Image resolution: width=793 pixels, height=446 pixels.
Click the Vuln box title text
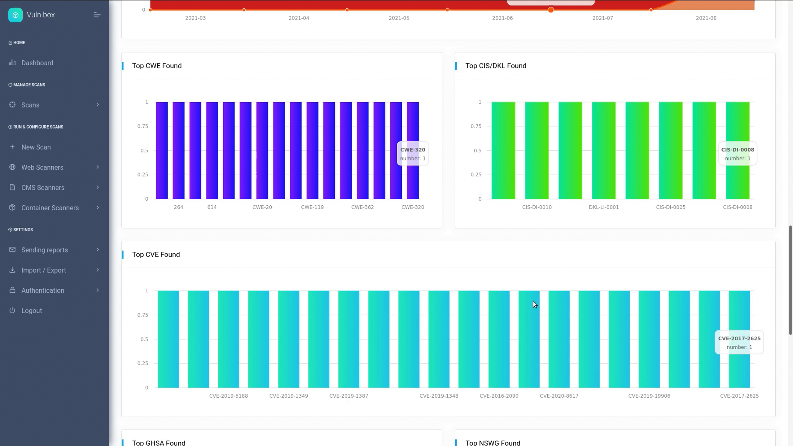[x=41, y=15]
